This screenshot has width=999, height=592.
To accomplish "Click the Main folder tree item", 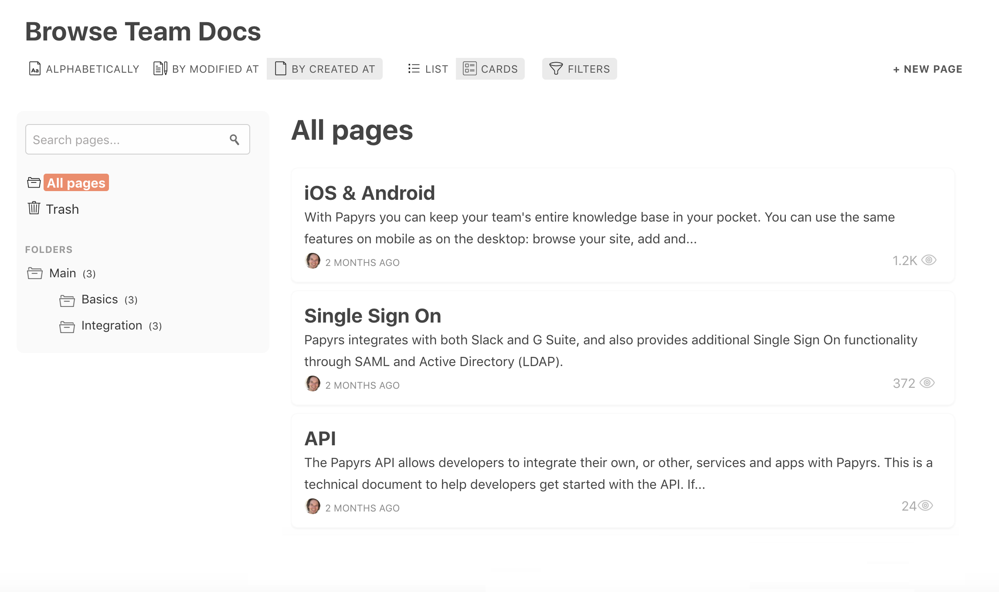I will [x=62, y=273].
